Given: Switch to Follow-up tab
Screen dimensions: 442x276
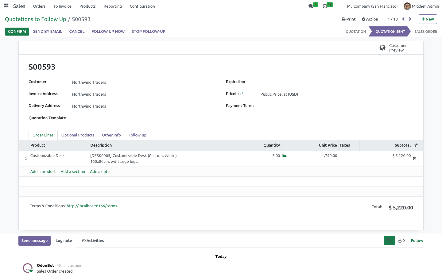Looking at the screenshot, I should (138, 135).
